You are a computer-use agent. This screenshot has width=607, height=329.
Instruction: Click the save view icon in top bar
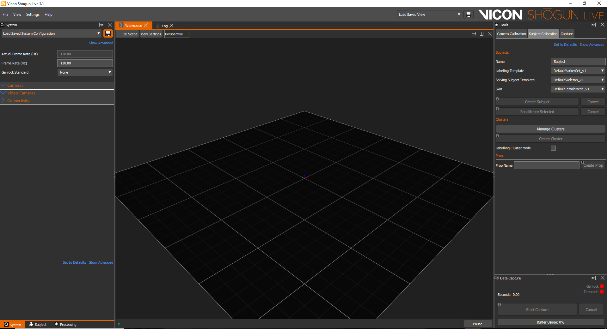click(468, 15)
